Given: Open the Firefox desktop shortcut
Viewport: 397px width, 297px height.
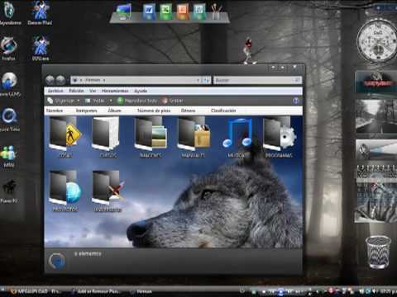Looking at the screenshot, I should click(9, 49).
